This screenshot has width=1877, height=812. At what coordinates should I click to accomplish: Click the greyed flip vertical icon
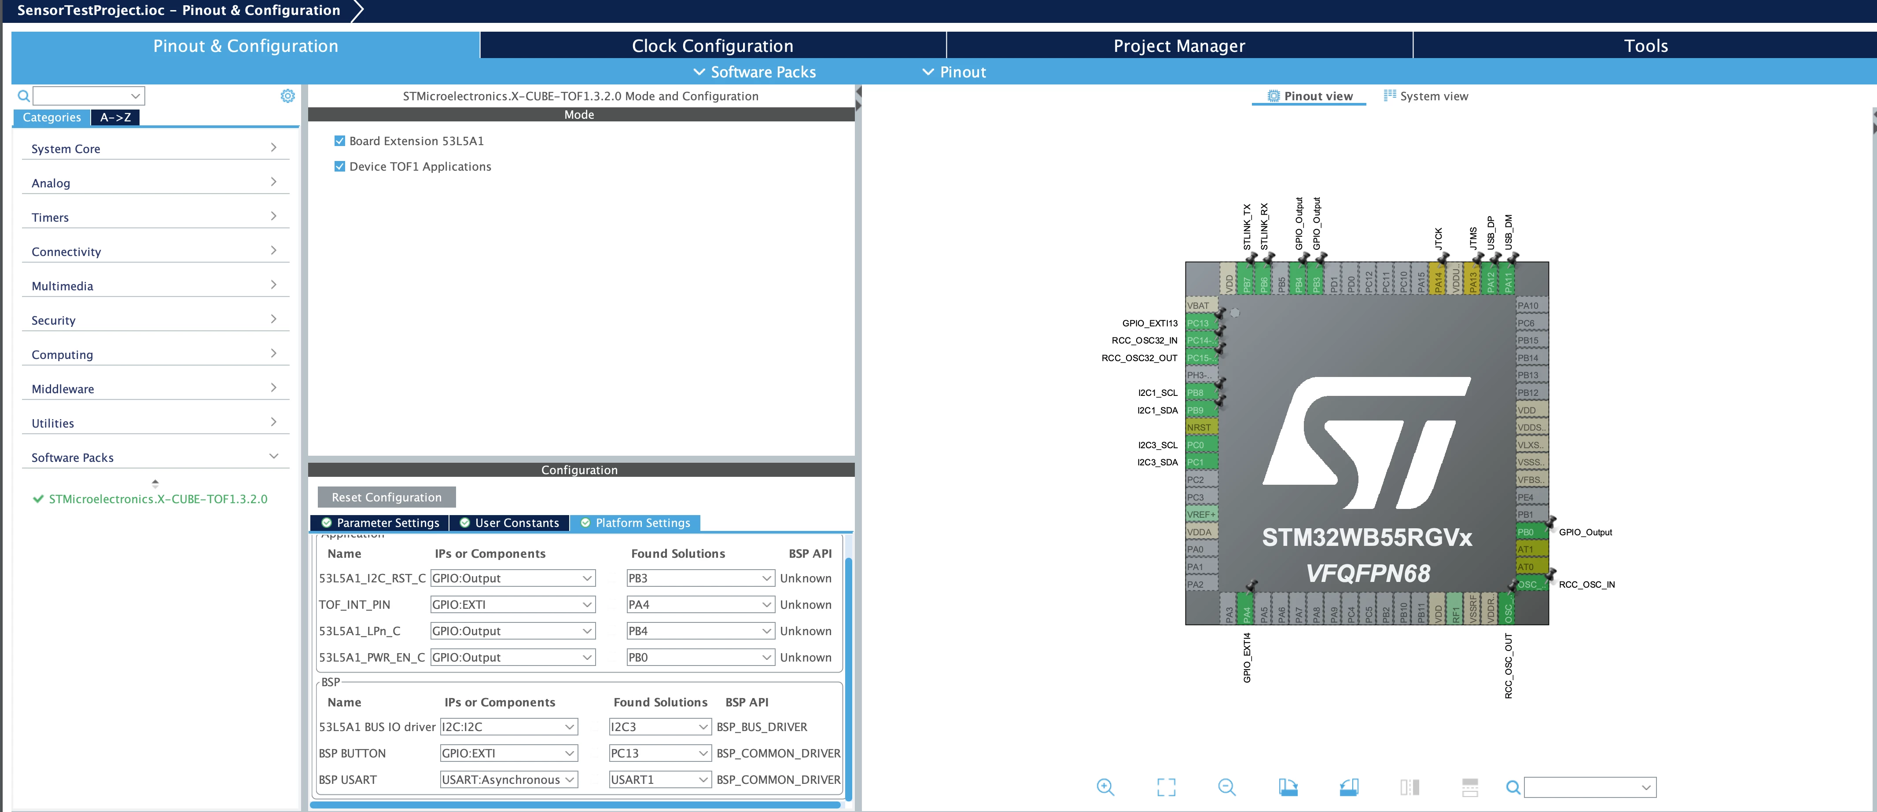(x=1470, y=786)
